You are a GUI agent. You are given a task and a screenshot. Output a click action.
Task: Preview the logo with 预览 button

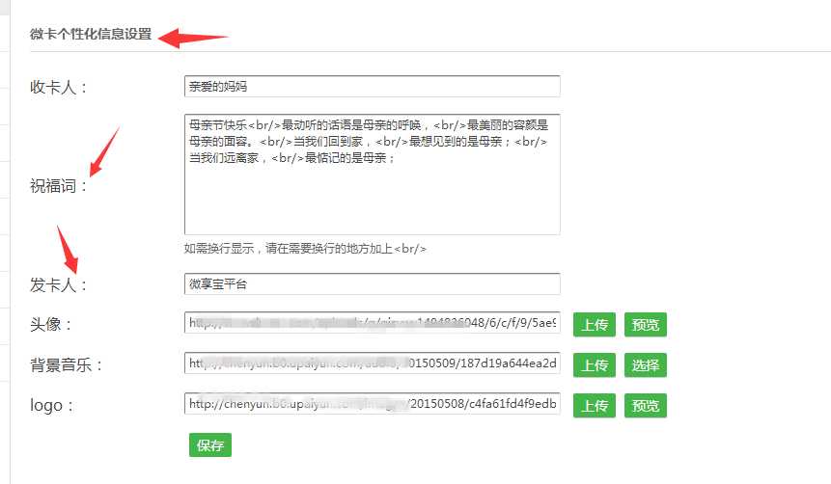coord(645,404)
